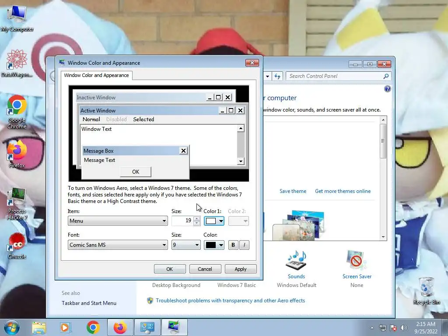Click themes list scroll up arrow

[x=383, y=119]
